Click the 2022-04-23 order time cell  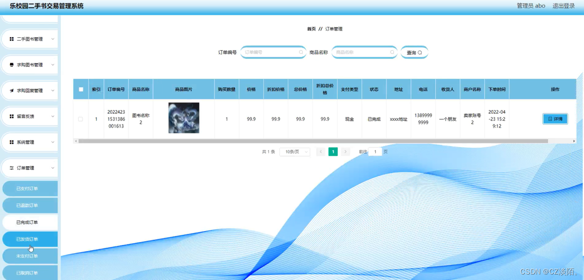click(x=497, y=119)
